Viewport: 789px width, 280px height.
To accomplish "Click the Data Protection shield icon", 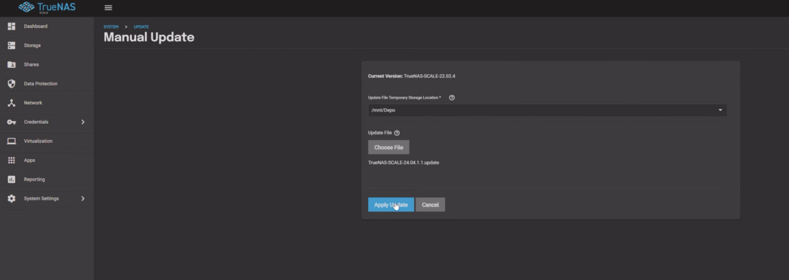I will pyautogui.click(x=12, y=84).
